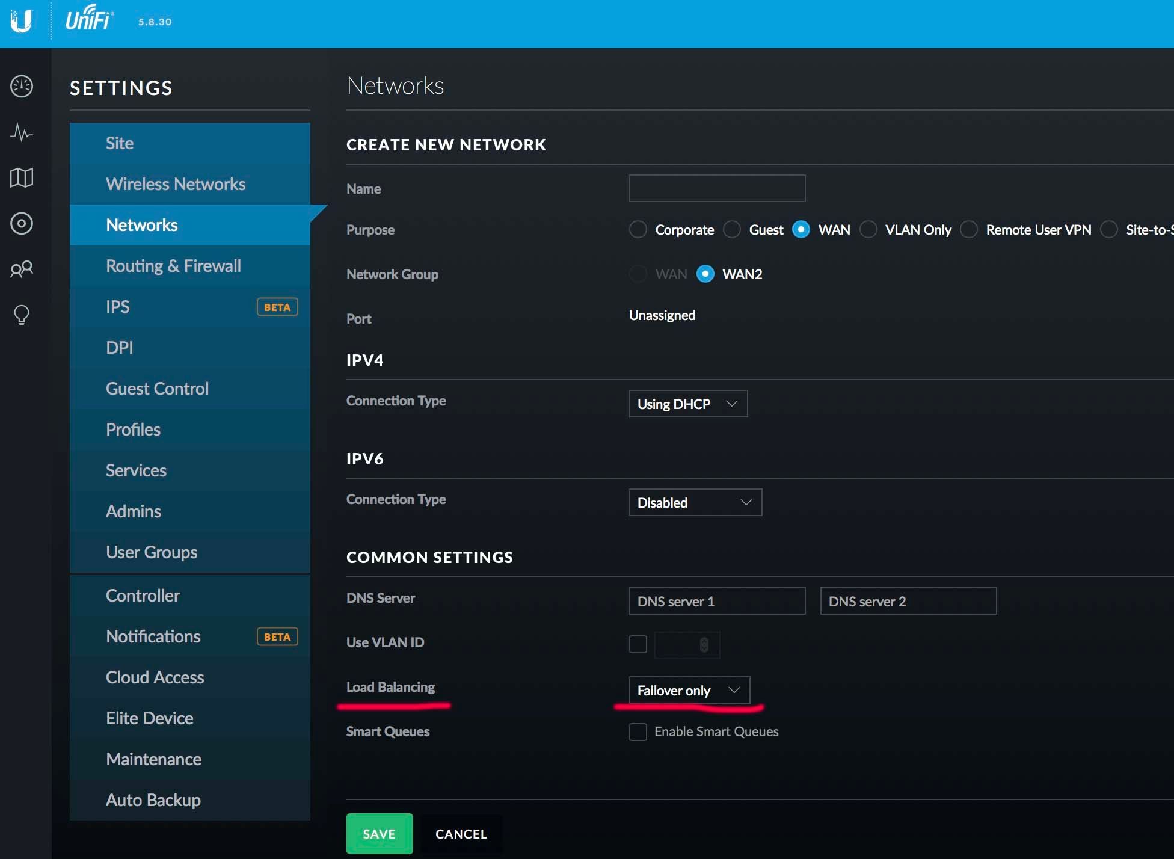Viewport: 1174px width, 859px height.
Task: Open the Map icon in sidebar
Action: click(x=22, y=177)
